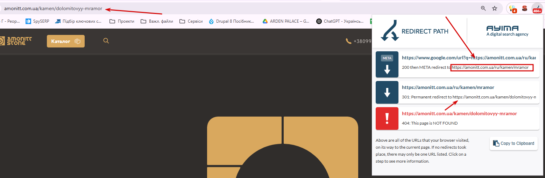This screenshot has height=178, width=545.
Task: Open the ARDEN PALACE Google Drive bookmark
Action: [x=286, y=21]
